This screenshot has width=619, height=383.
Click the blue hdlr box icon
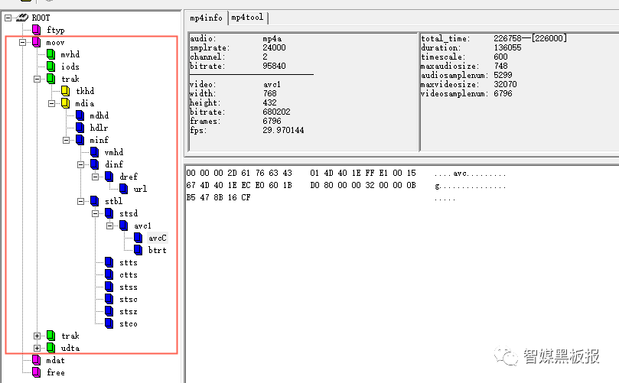click(80, 128)
